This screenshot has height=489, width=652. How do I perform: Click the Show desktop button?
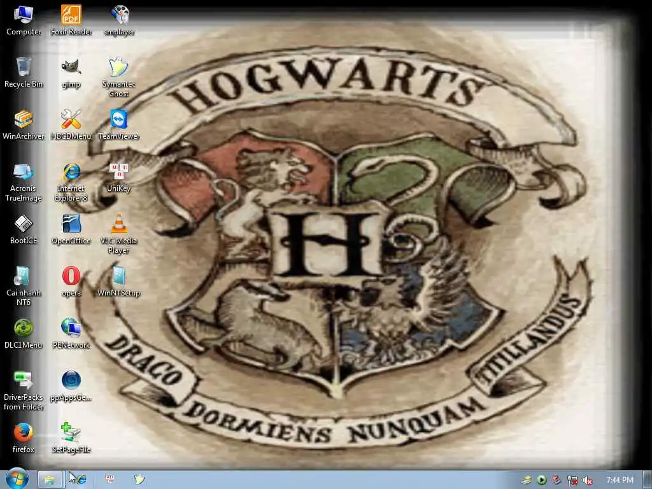648,480
